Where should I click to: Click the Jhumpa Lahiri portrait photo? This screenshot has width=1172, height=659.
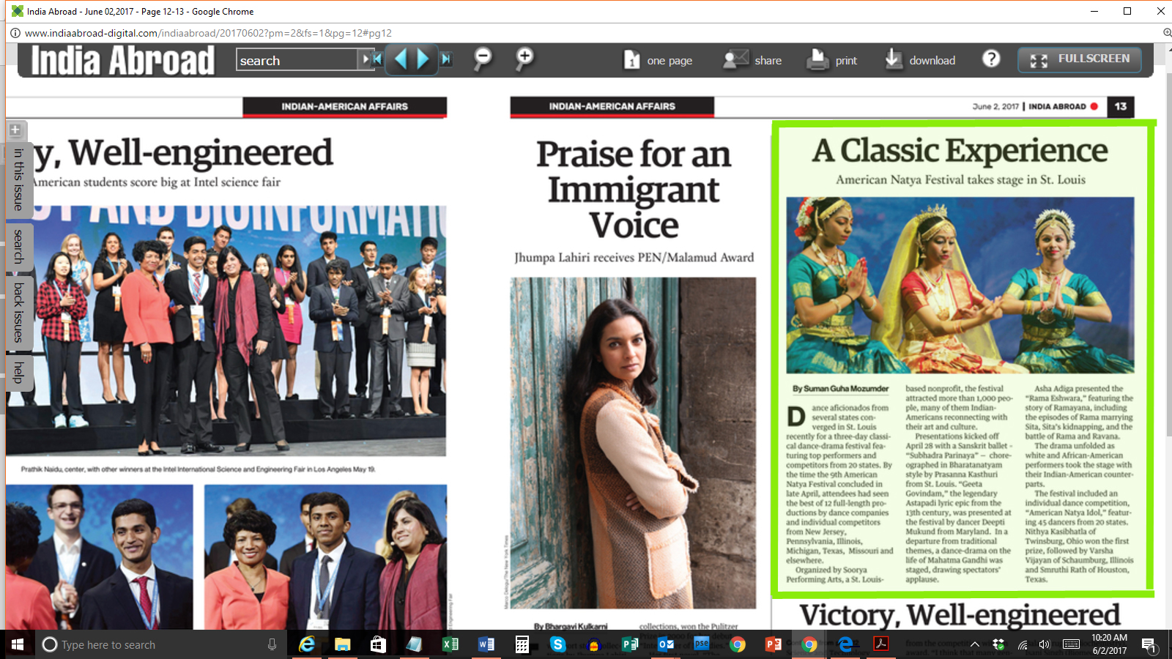[633, 443]
